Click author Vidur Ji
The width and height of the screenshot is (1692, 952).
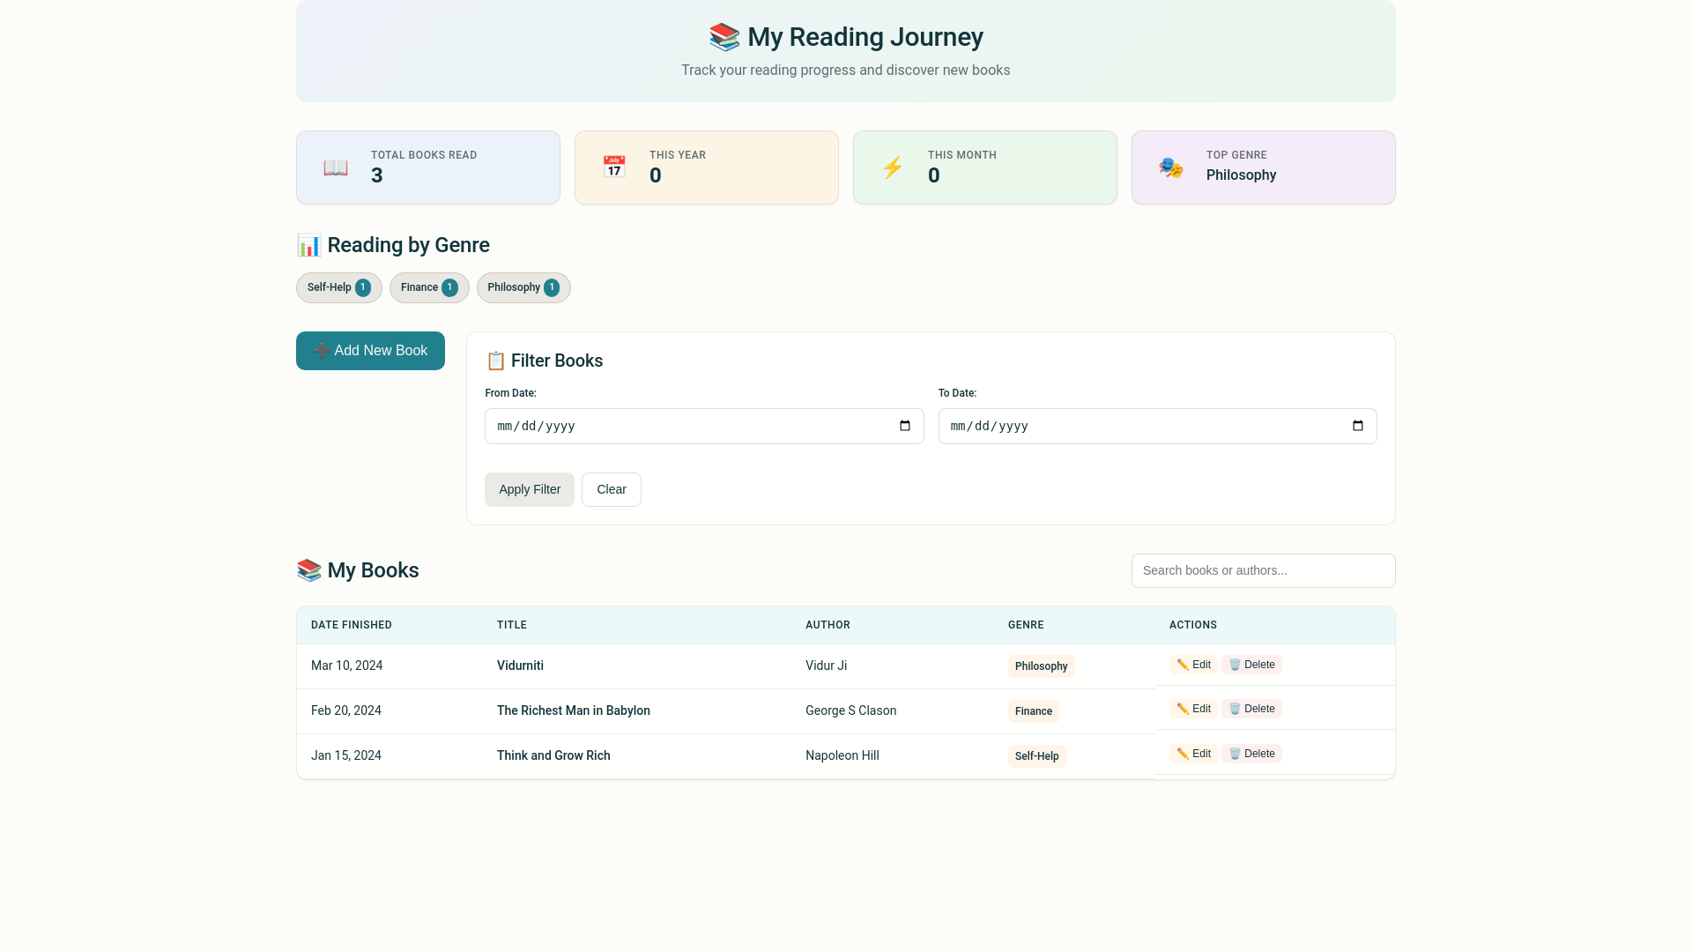tap(826, 666)
